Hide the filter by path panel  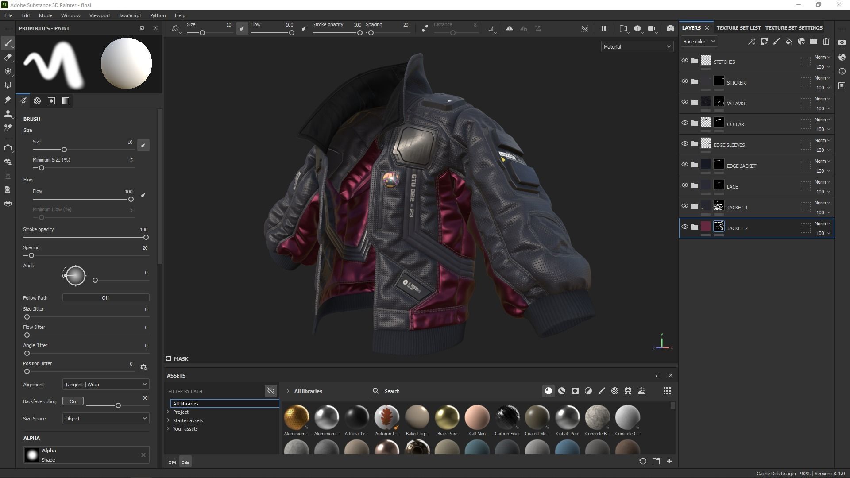[271, 391]
